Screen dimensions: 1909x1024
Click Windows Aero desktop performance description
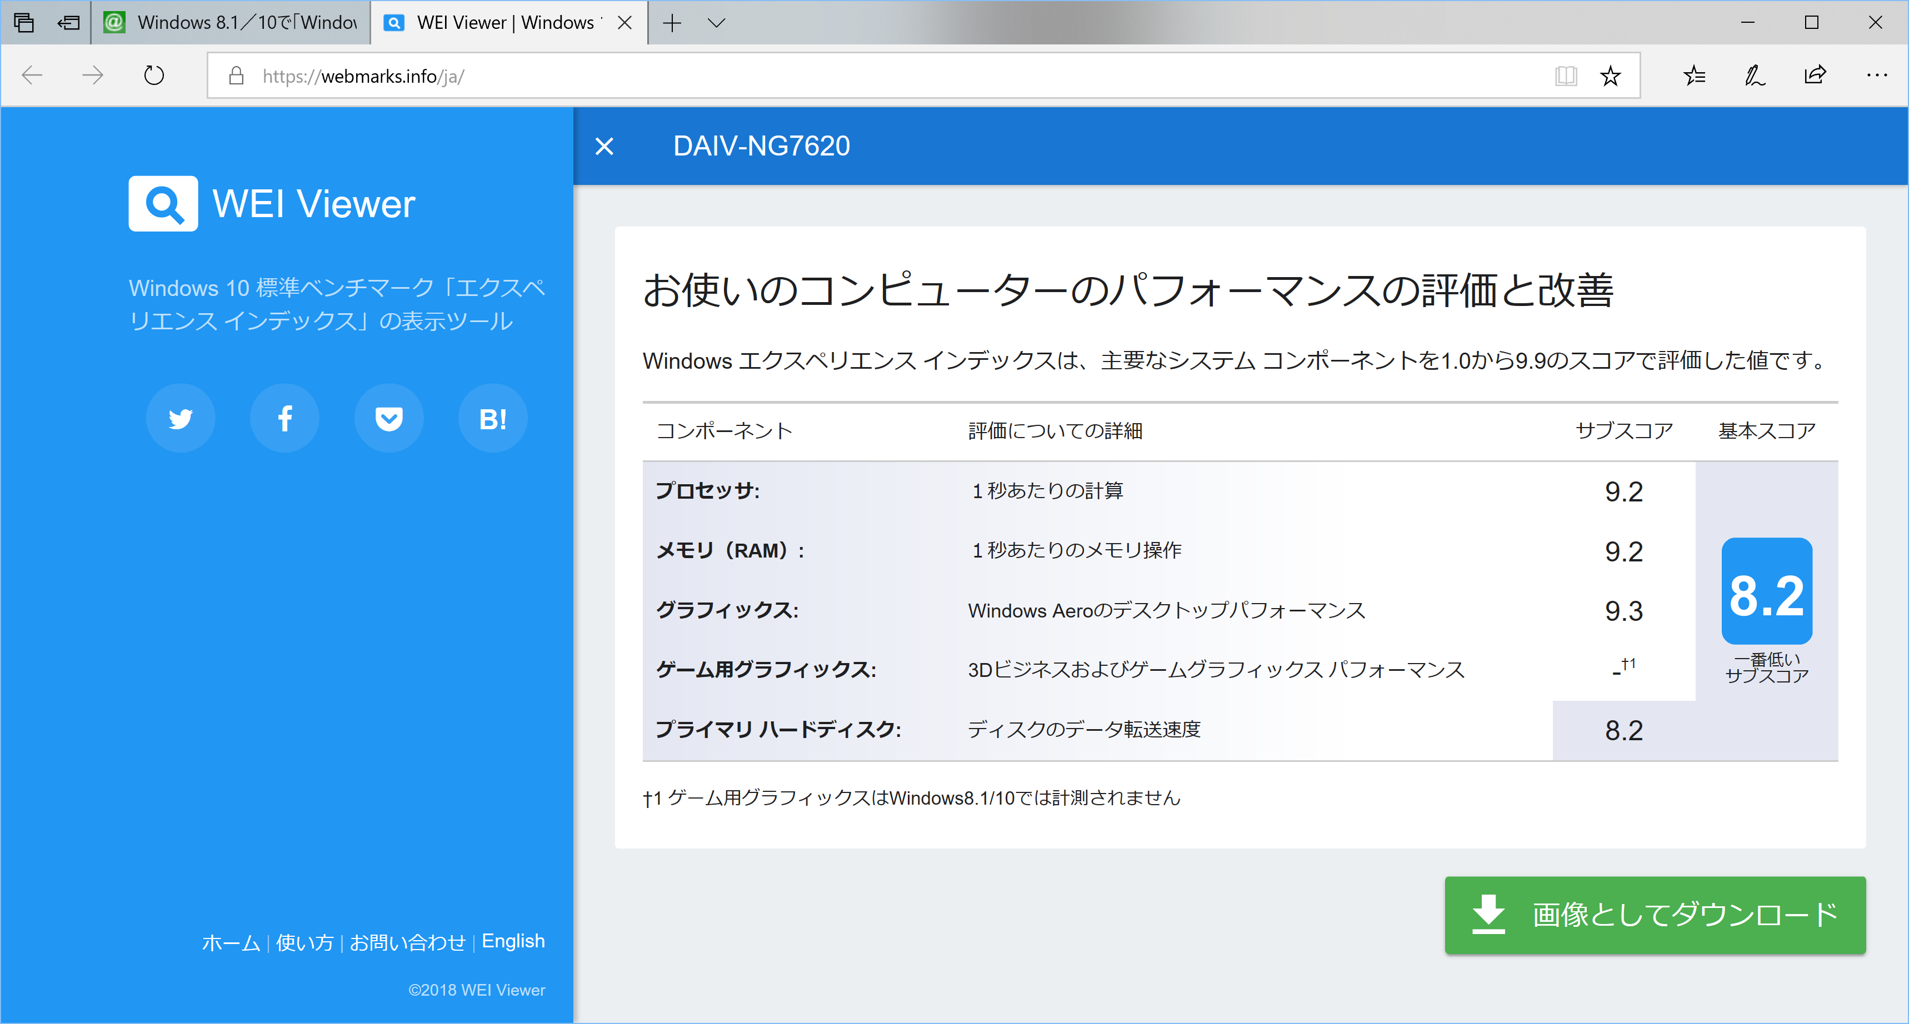(x=1166, y=610)
